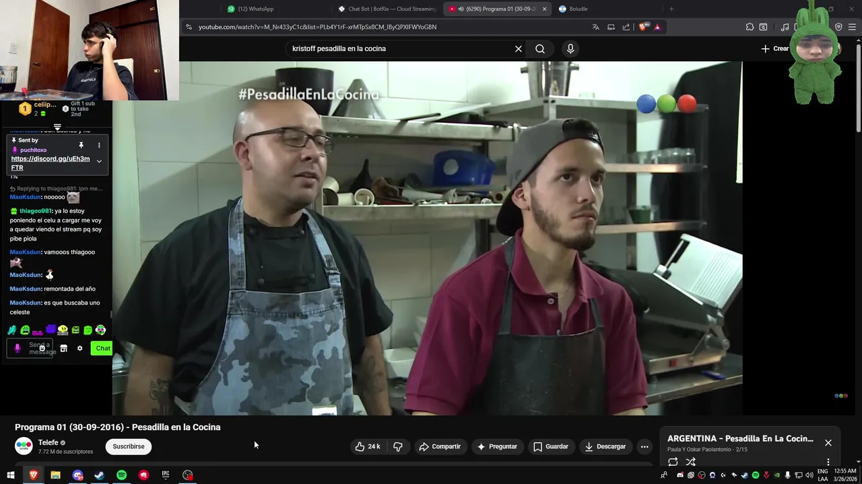Open File Explorer from taskbar
Image resolution: width=862 pixels, height=484 pixels.
55,475
